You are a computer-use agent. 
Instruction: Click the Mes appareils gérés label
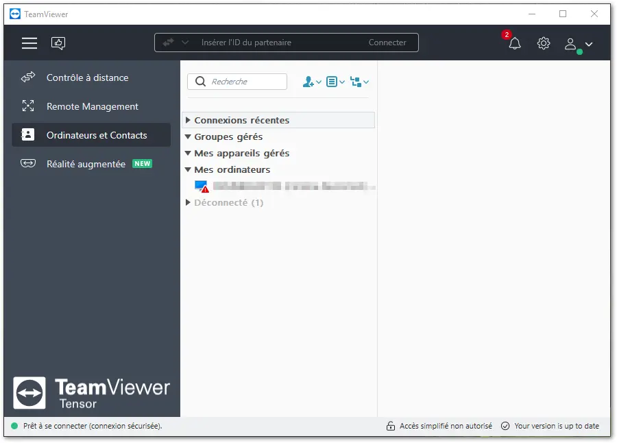click(241, 153)
